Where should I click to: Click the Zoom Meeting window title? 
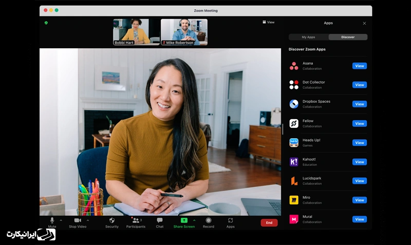206,10
